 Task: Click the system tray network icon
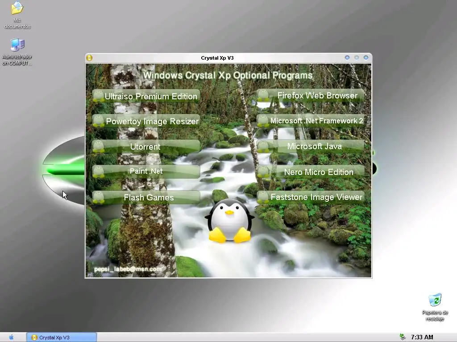tap(403, 337)
